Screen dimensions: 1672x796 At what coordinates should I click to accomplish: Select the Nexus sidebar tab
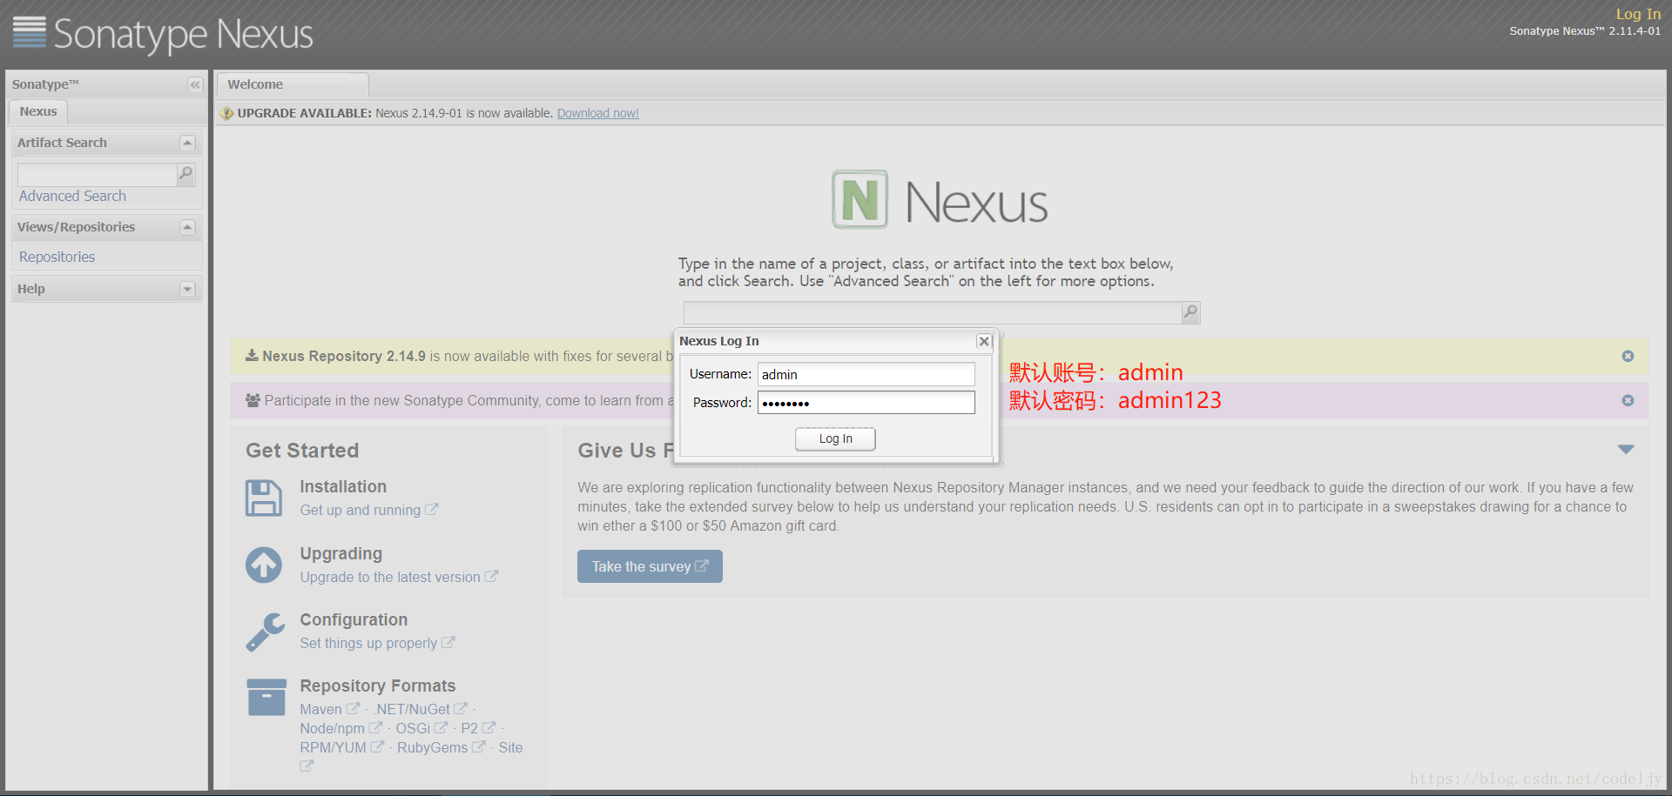coord(38,111)
